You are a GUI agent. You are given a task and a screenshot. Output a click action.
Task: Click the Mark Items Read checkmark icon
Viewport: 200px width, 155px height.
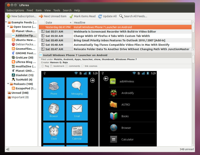click(x=71, y=16)
